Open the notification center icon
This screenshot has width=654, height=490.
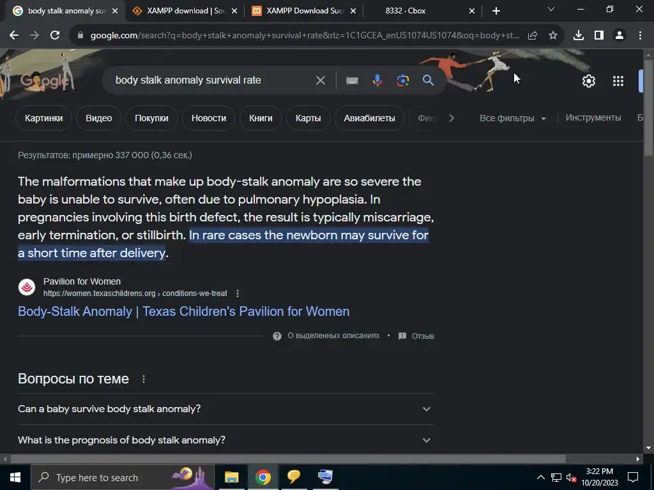(633, 477)
